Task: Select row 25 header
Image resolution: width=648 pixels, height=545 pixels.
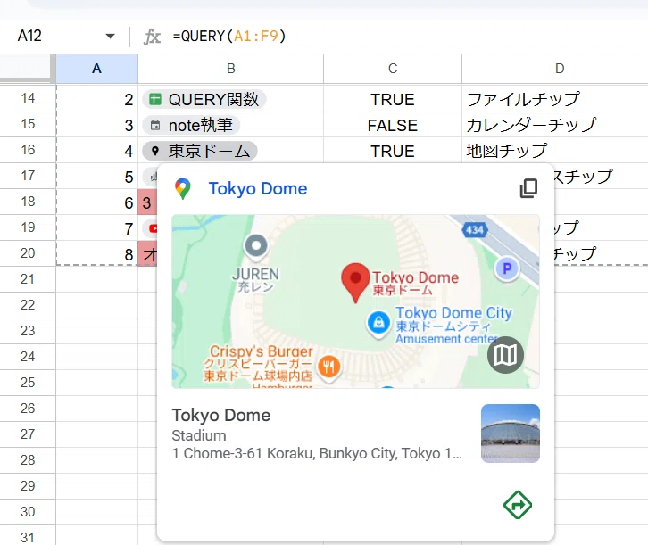Action: tap(28, 383)
